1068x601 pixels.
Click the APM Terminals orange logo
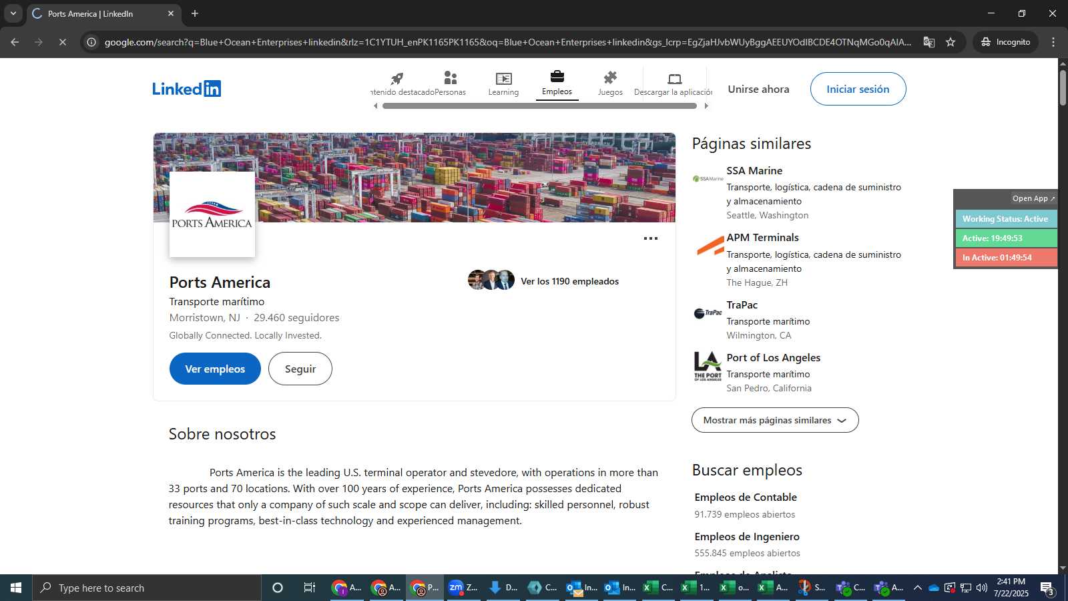[710, 246]
